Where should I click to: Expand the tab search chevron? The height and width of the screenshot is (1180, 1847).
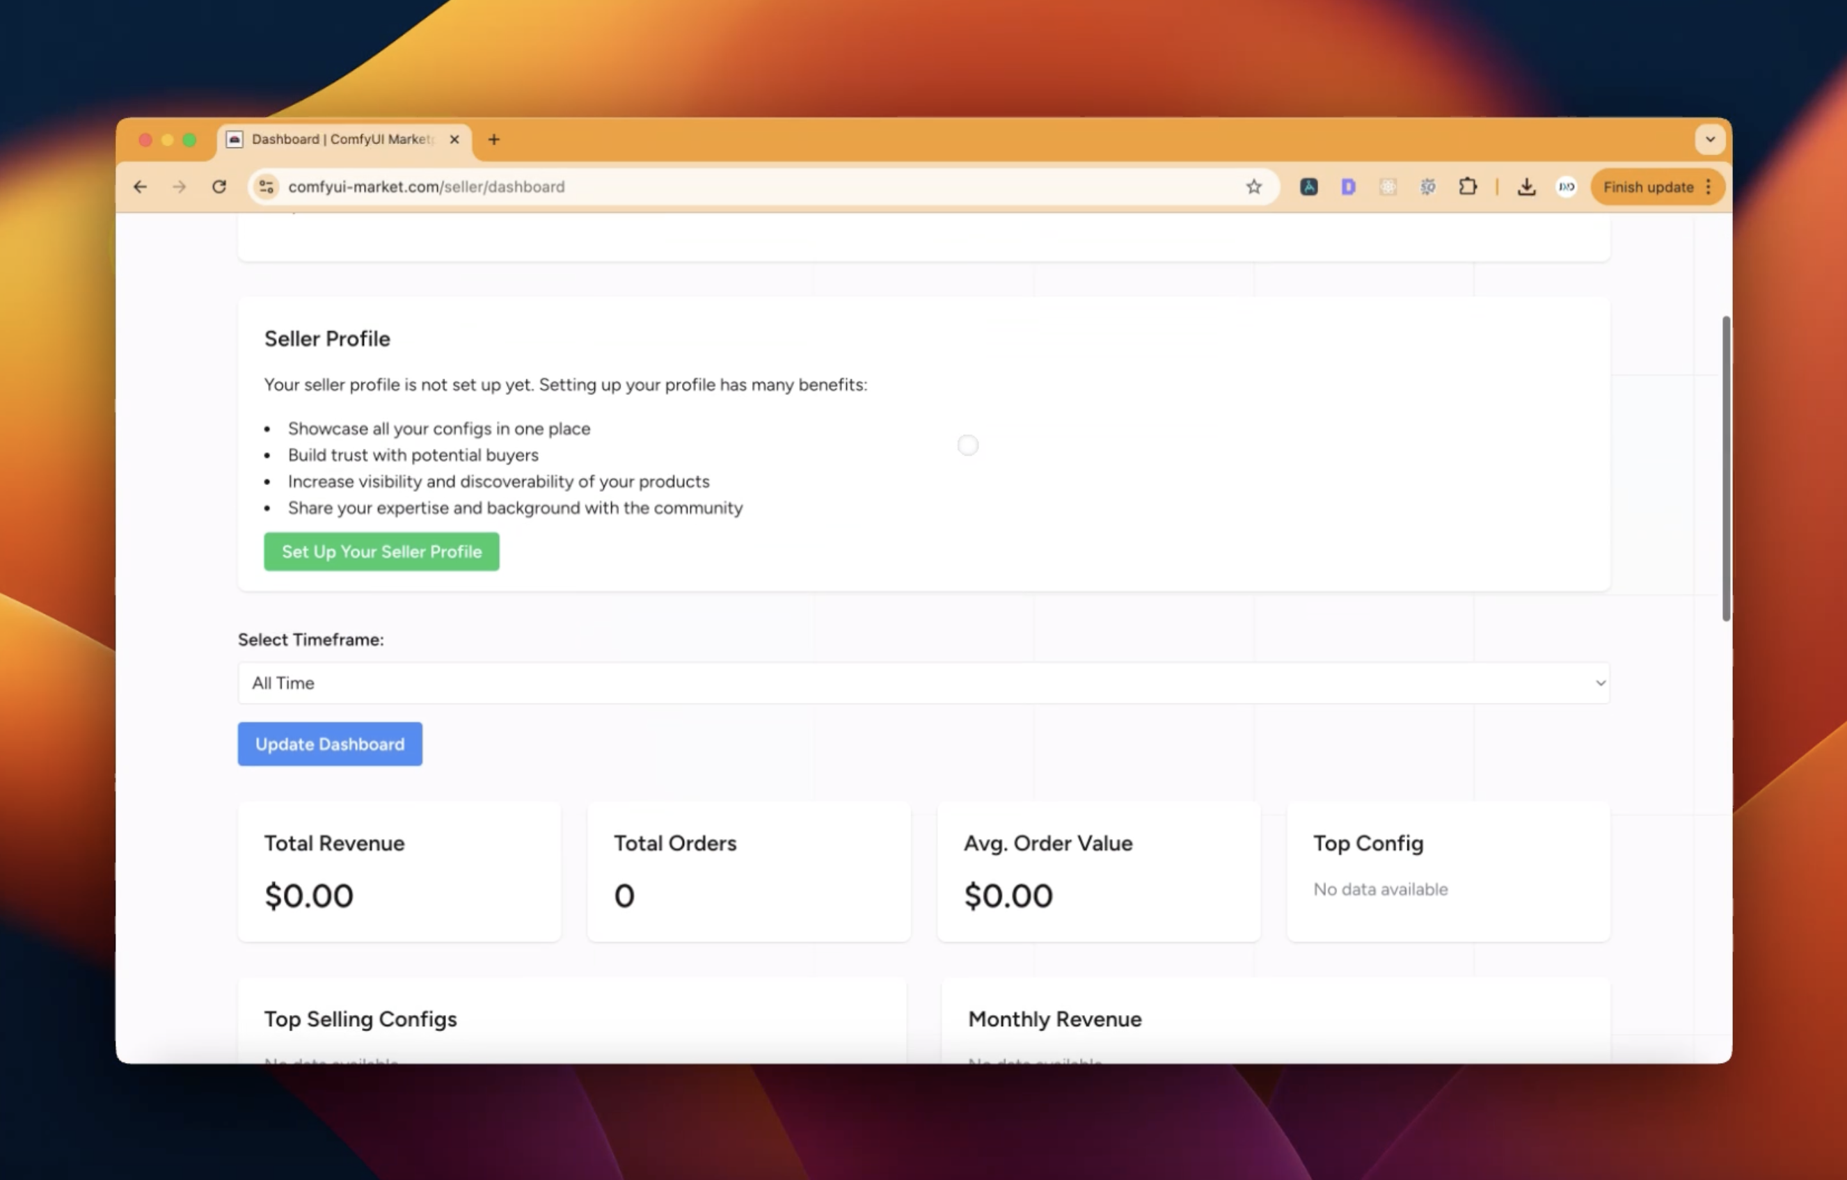[1710, 140]
